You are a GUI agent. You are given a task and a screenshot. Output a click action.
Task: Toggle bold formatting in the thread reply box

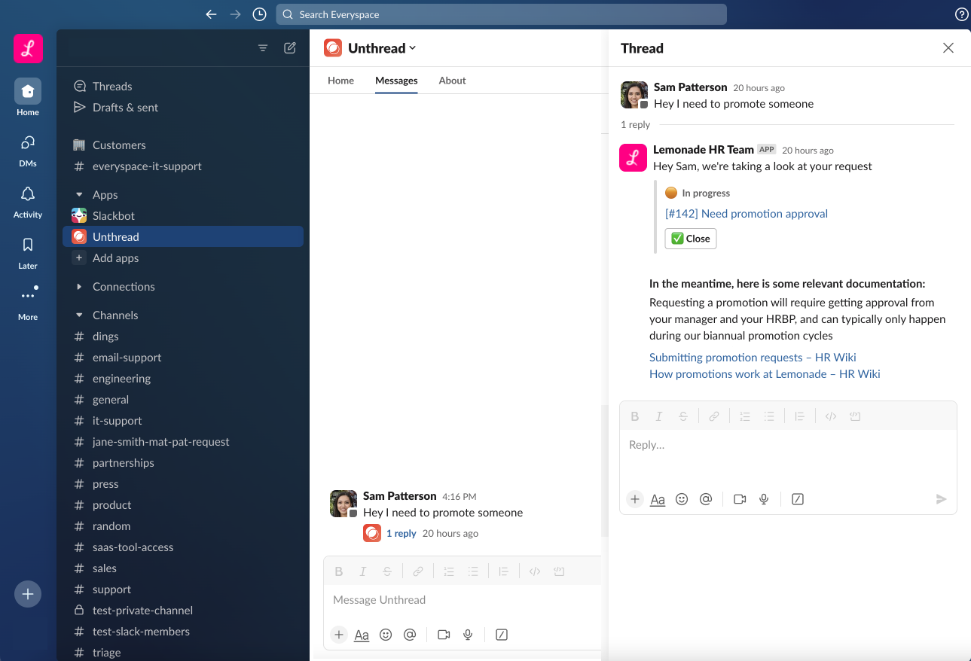click(635, 416)
